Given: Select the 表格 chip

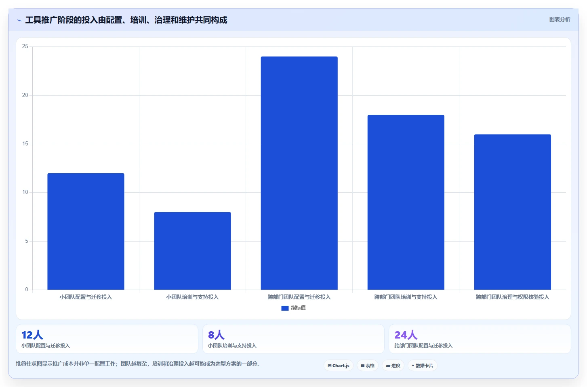Looking at the screenshot, I should 368,366.
